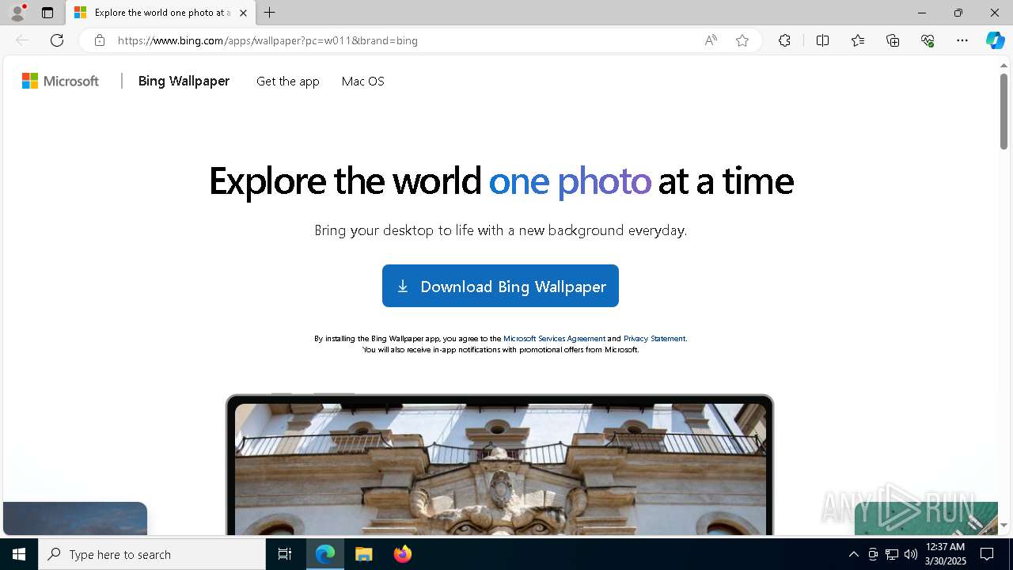1013x570 pixels.
Task: Show hidden system tray icons
Action: pyautogui.click(x=853, y=554)
